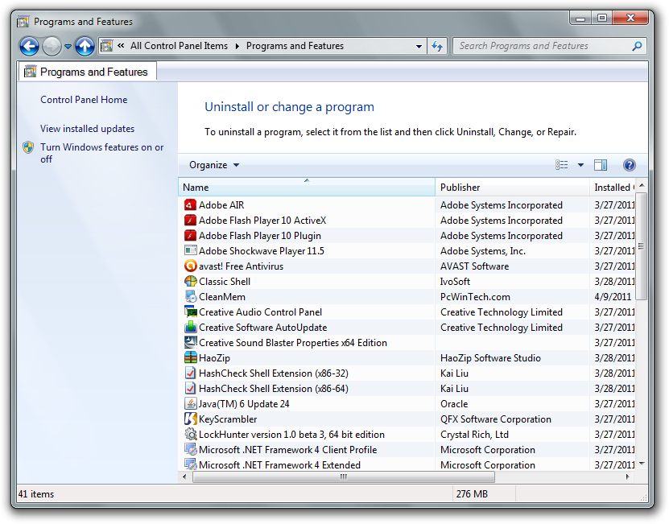Change view using the view icon
669x524 pixels.
pyautogui.click(x=561, y=165)
